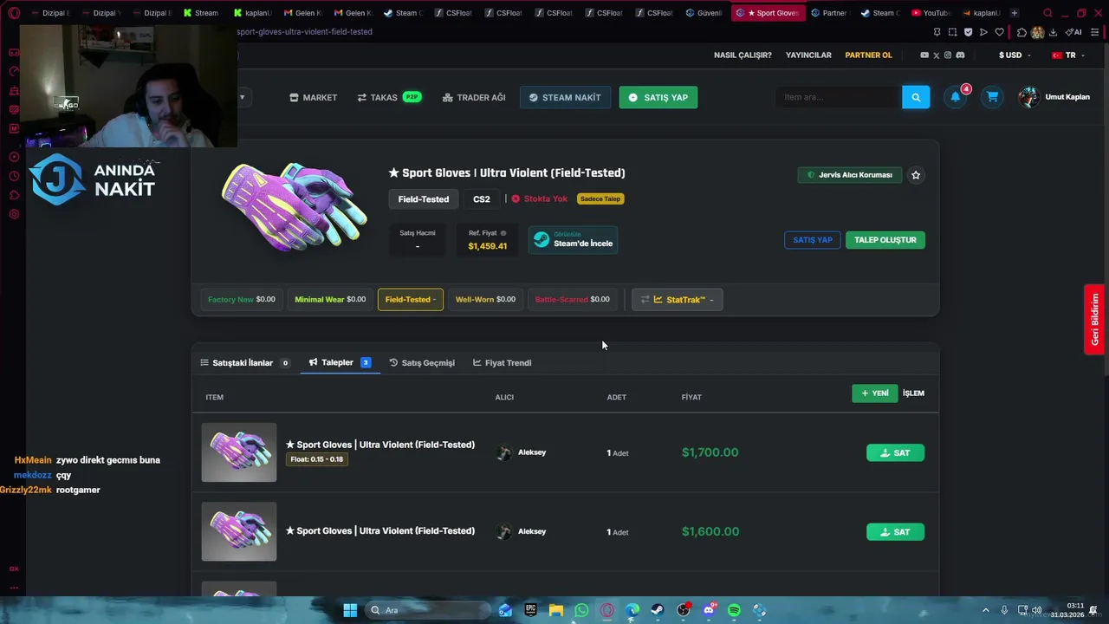Screen dimensions: 1109x624
Task: Select the Battle-Scarred wear option
Action: pos(573,300)
